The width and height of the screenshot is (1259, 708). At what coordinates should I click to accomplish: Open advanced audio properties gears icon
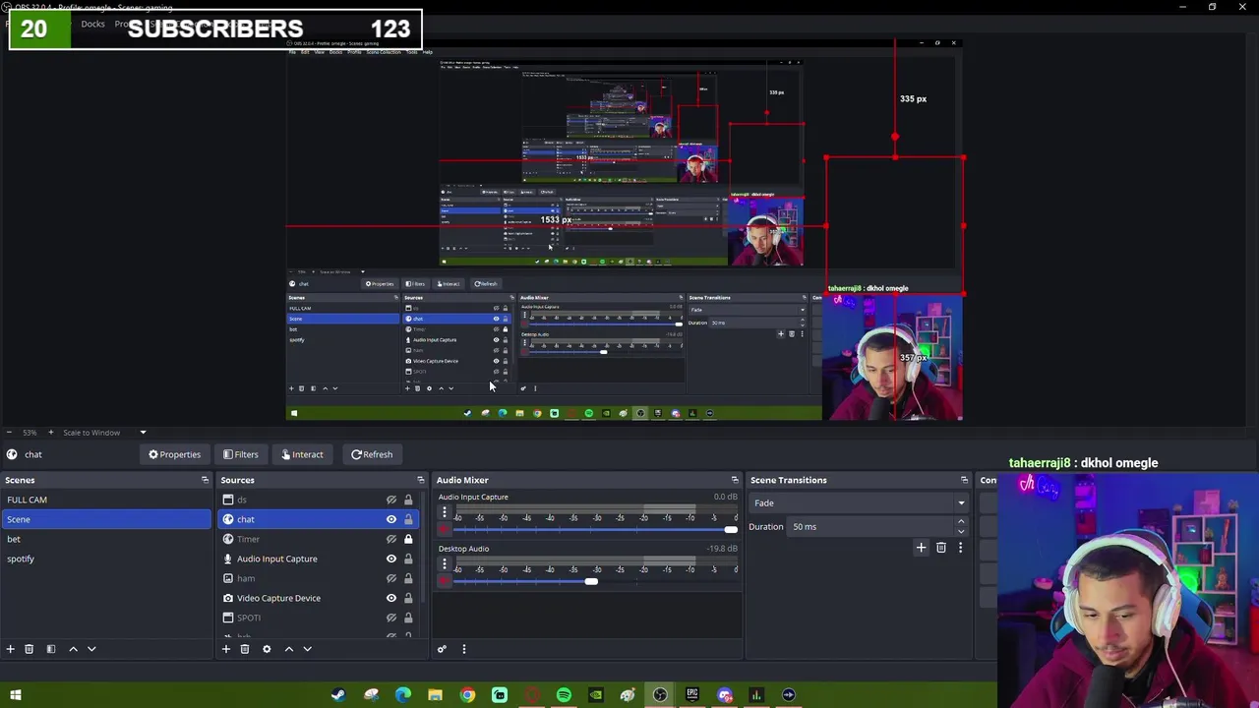pyautogui.click(x=442, y=649)
